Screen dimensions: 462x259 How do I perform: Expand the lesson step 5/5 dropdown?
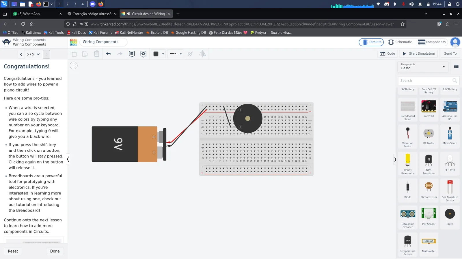tap(33, 54)
